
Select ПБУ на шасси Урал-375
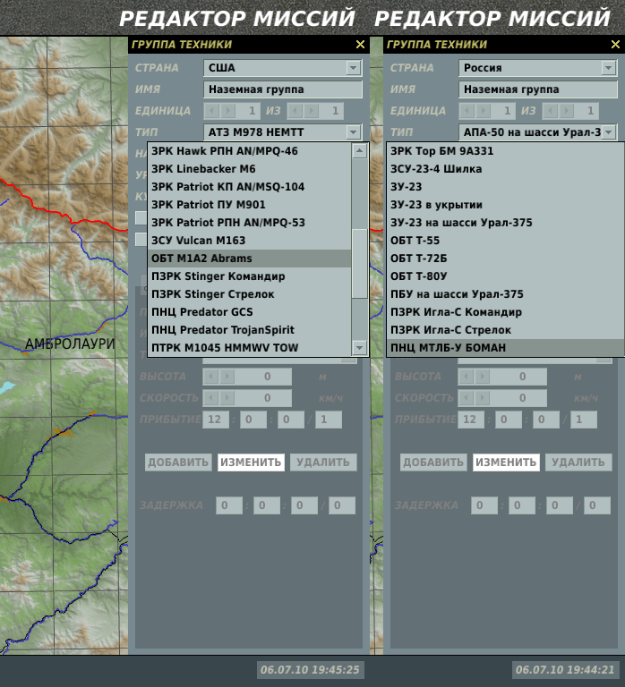[506, 294]
